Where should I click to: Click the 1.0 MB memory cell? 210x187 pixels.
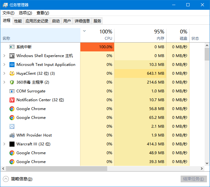pos(140,91)
